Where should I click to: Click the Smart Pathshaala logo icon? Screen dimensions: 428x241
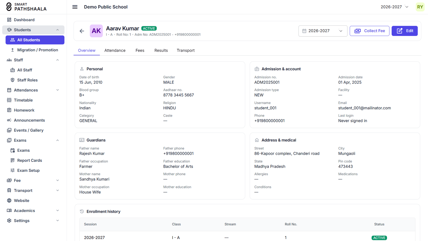(x=9, y=7)
